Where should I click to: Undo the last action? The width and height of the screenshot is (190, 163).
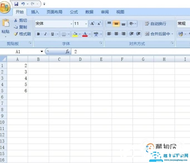pyautogui.click(x=23, y=4)
